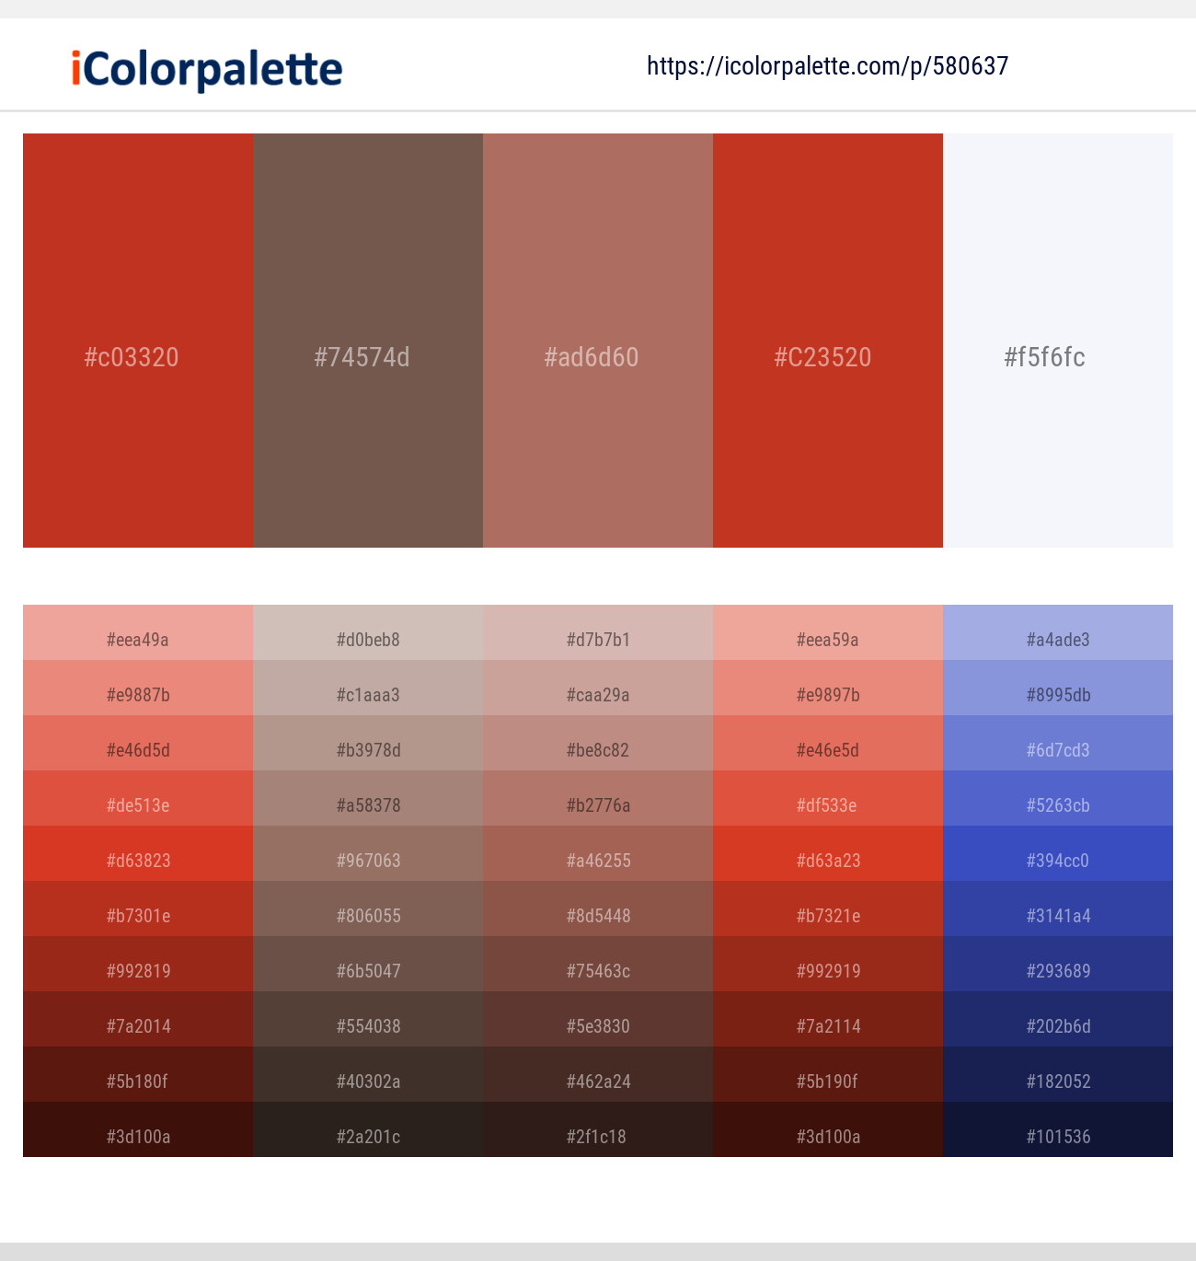Select the #a4ade3 lavender shade
Image resolution: width=1196 pixels, height=1261 pixels.
1058,632
